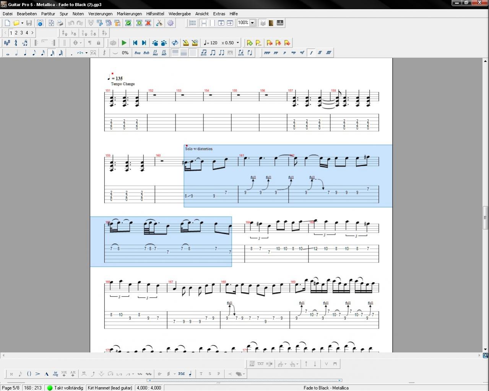Click the green checkmark bar-check icon
Image resolution: width=489 pixels, height=391 pixels.
click(x=128, y=23)
